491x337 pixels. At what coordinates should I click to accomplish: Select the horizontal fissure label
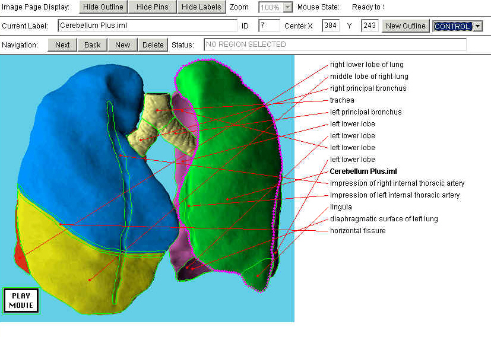click(x=357, y=231)
